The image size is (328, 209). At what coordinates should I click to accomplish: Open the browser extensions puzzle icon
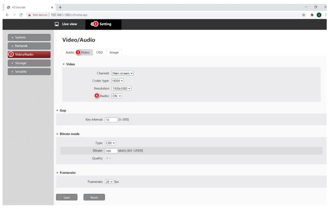(x=312, y=15)
